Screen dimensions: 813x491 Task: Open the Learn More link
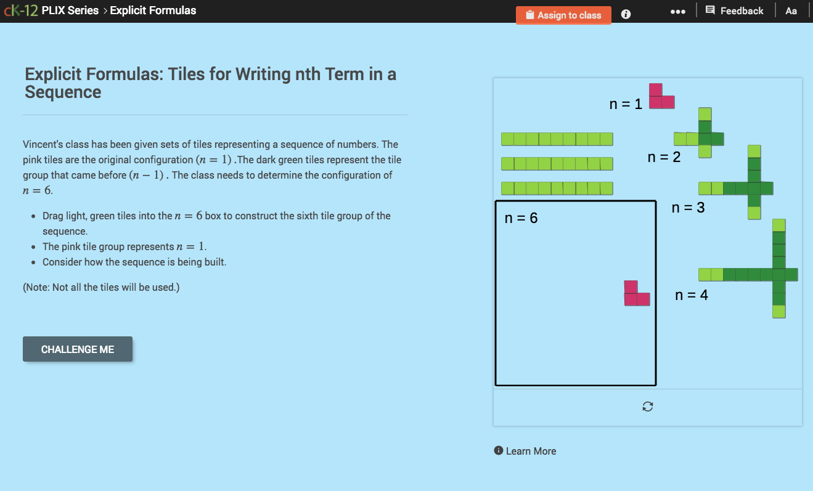[x=531, y=450]
